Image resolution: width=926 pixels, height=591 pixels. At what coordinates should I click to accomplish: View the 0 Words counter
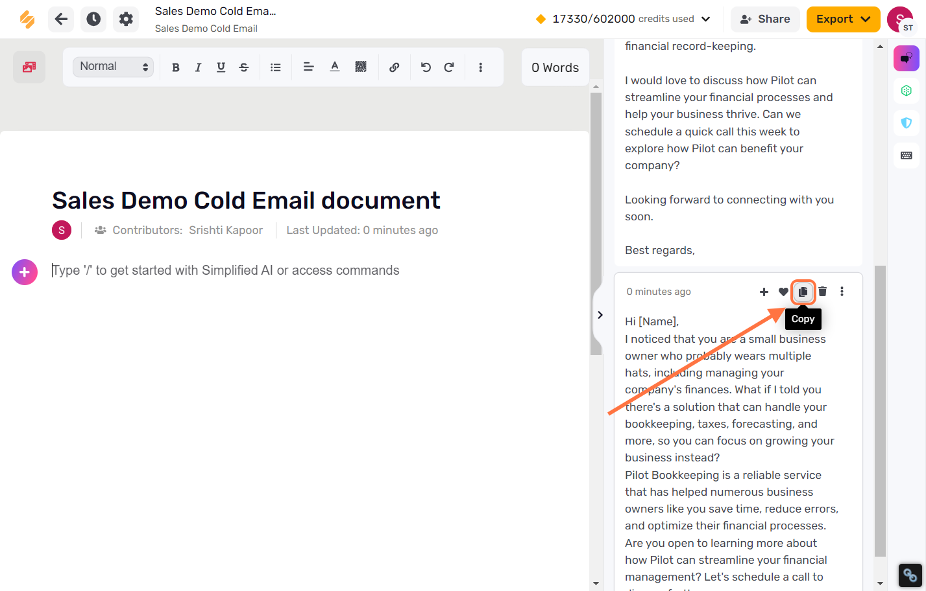555,67
